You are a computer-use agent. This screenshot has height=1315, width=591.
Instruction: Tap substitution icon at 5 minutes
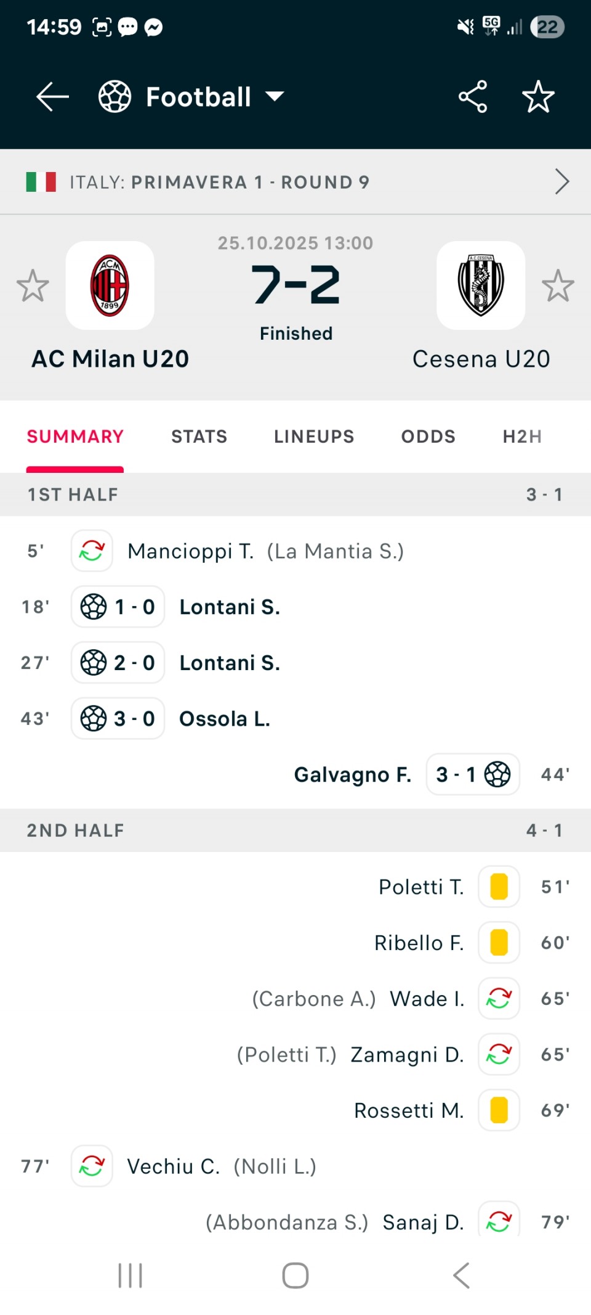[x=92, y=551]
